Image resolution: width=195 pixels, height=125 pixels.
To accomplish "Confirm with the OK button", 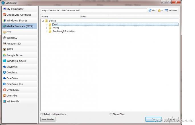I will pos(153,119).
